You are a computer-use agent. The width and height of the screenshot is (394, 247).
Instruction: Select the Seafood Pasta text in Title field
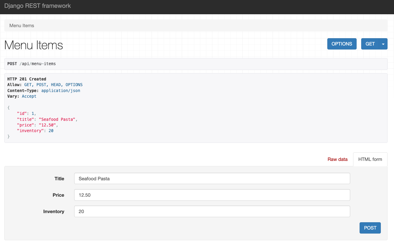(94, 178)
